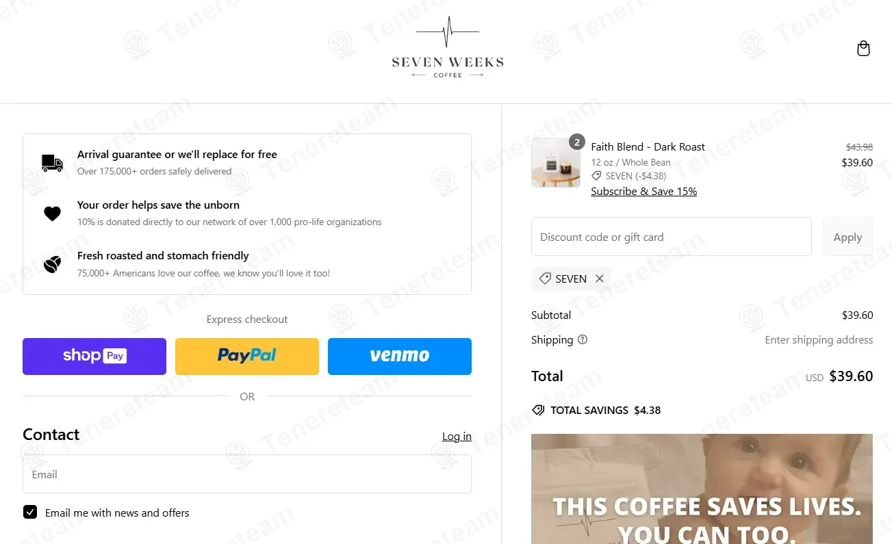This screenshot has height=544, width=892.
Task: Open the Log in link
Action: coord(457,436)
